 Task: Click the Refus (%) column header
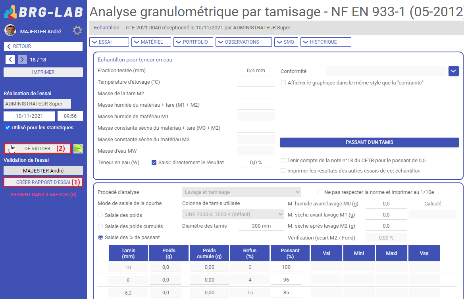(x=250, y=253)
